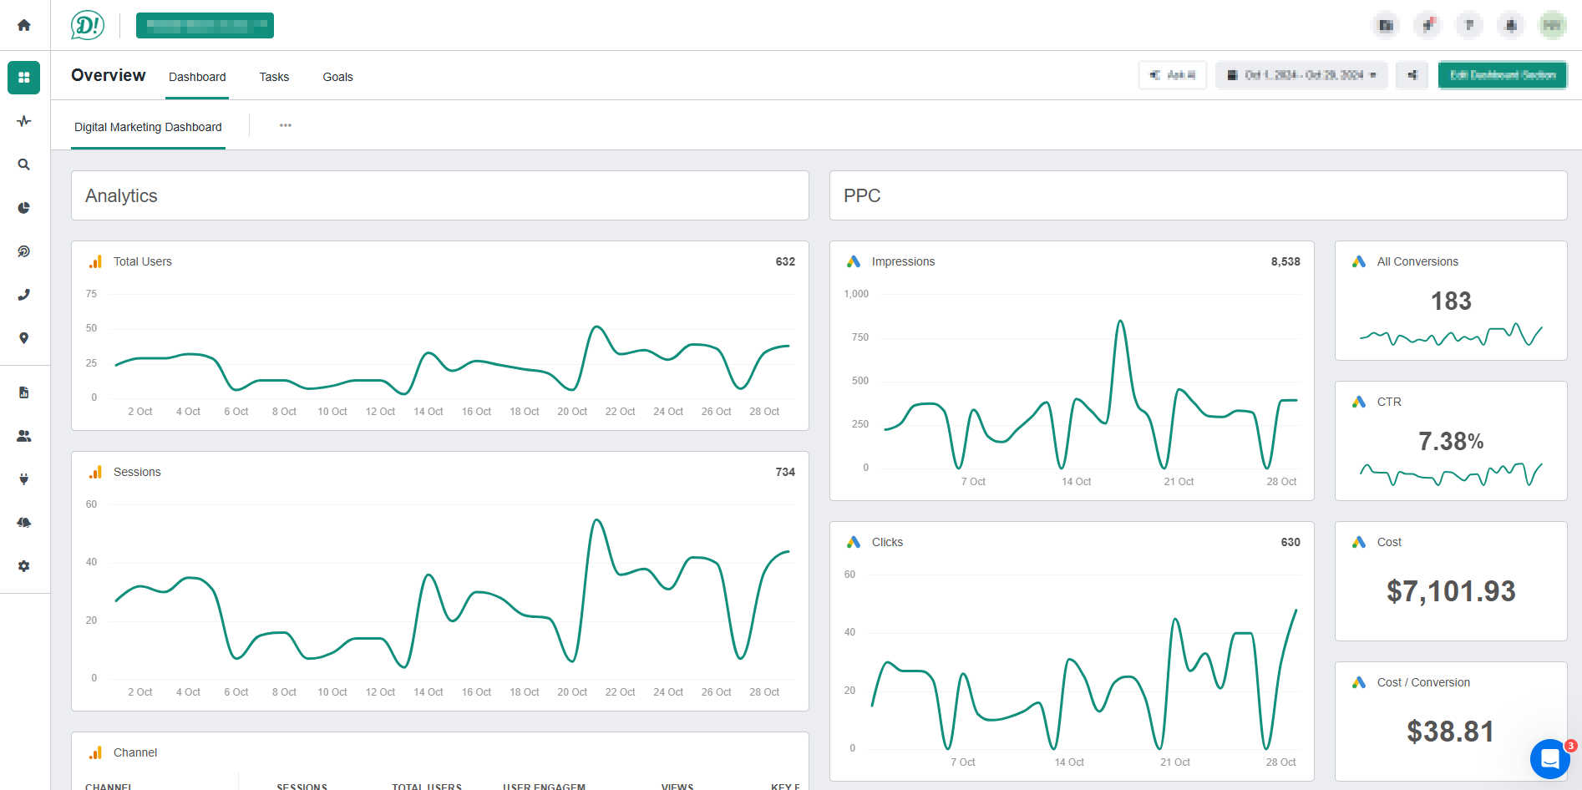The image size is (1582, 790).
Task: Click the $7,101.93 cost value
Action: [1451, 591]
